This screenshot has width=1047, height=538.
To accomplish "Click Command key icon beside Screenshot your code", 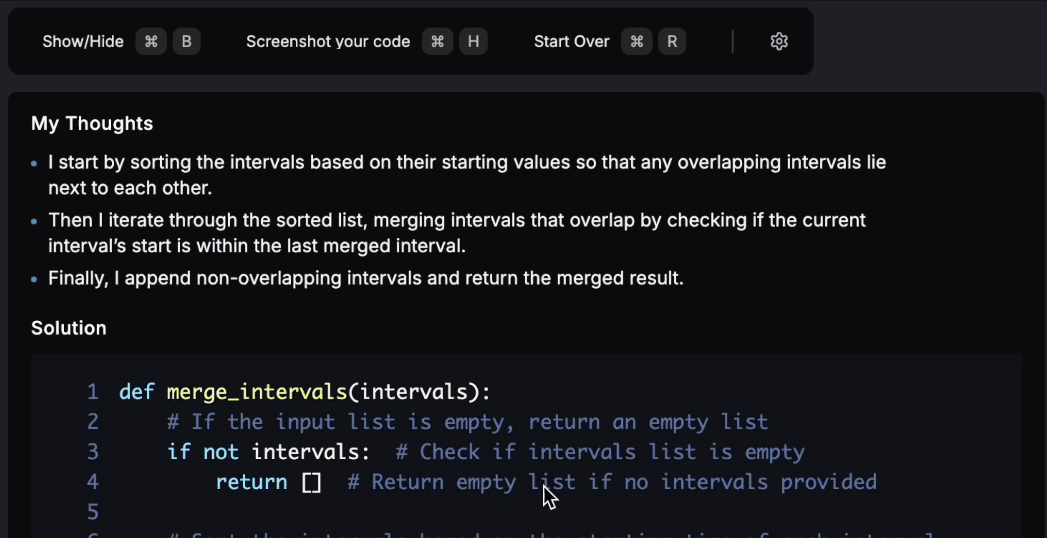I will (x=437, y=41).
